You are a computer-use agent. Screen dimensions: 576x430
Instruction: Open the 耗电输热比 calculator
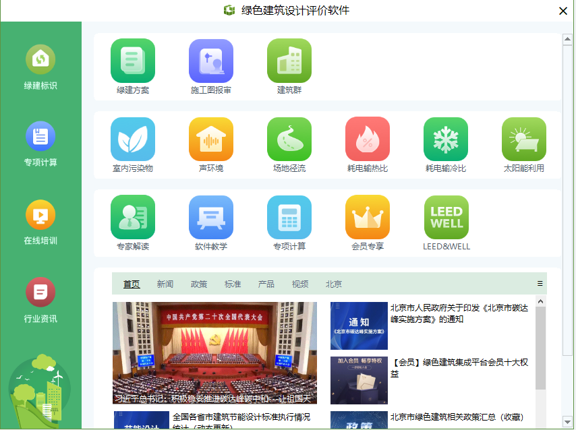click(x=367, y=143)
